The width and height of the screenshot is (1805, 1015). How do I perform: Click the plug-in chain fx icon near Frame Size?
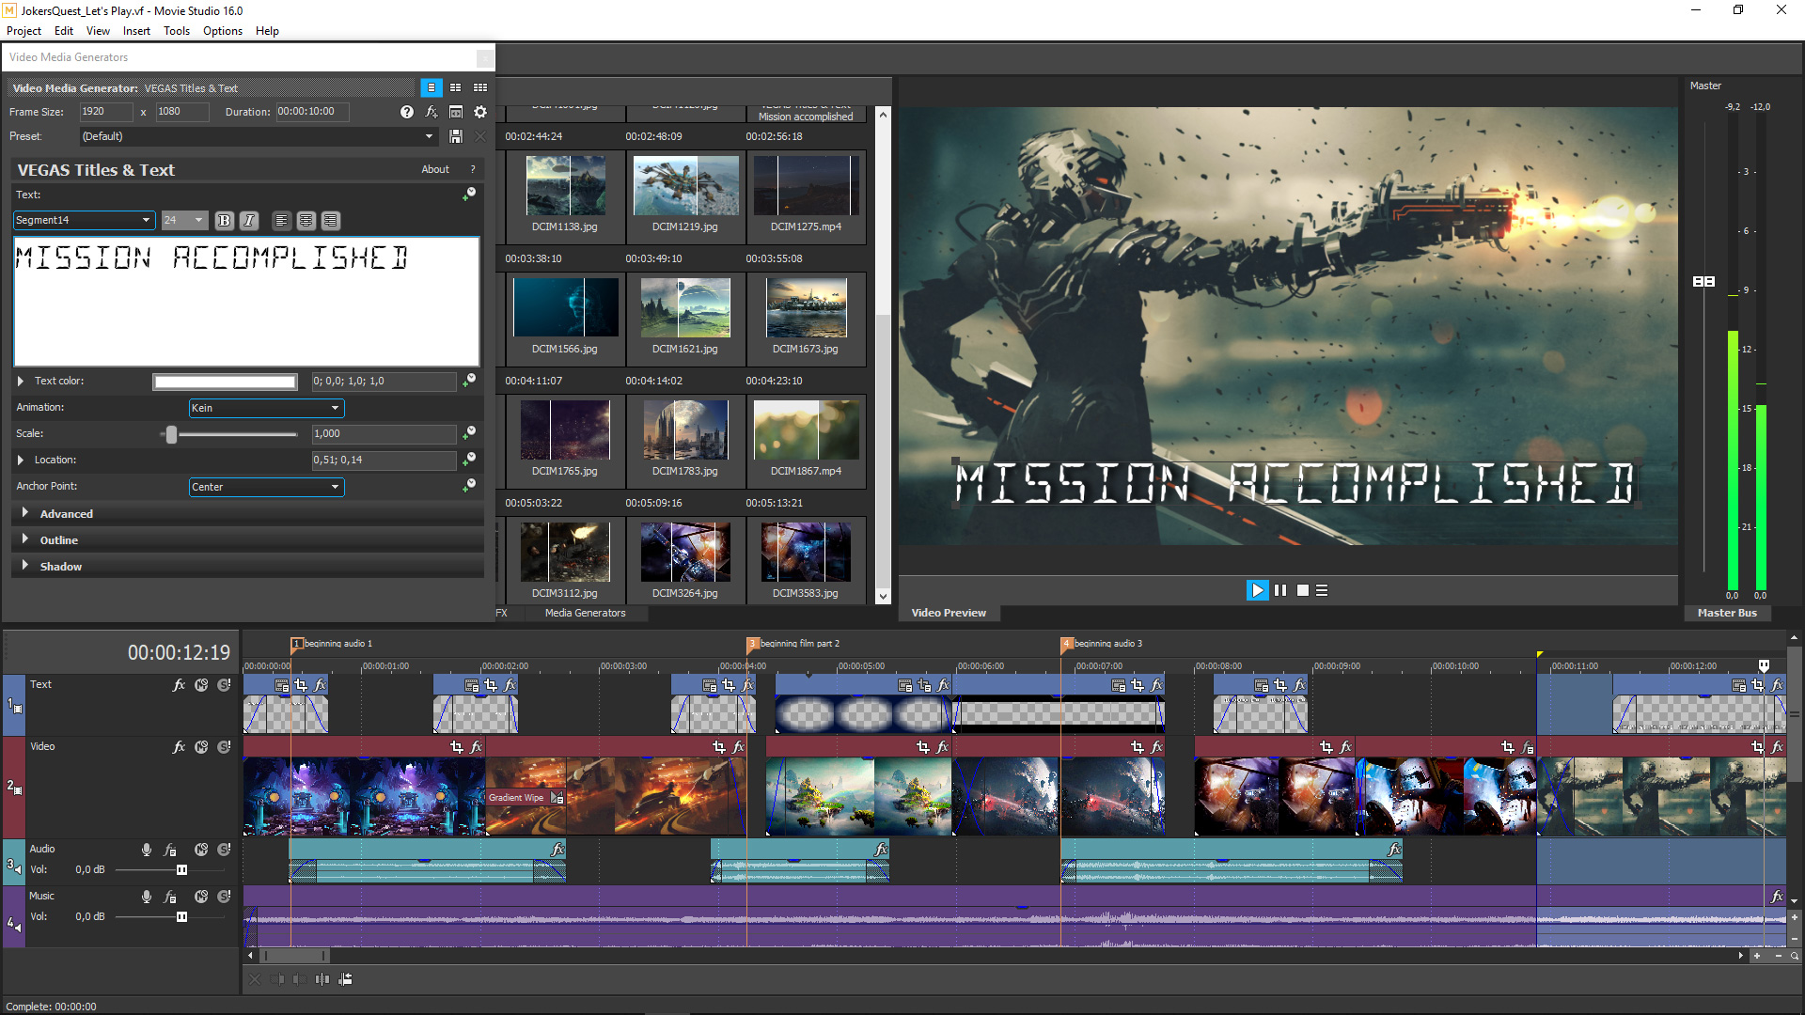[431, 112]
